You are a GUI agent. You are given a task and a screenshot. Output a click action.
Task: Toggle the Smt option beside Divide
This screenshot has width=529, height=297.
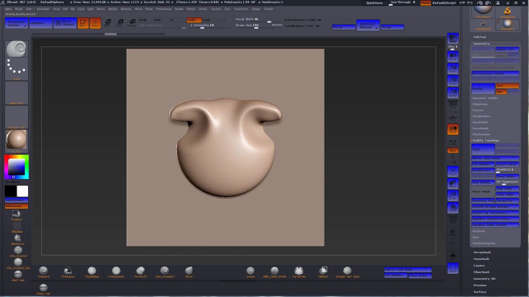(507, 86)
